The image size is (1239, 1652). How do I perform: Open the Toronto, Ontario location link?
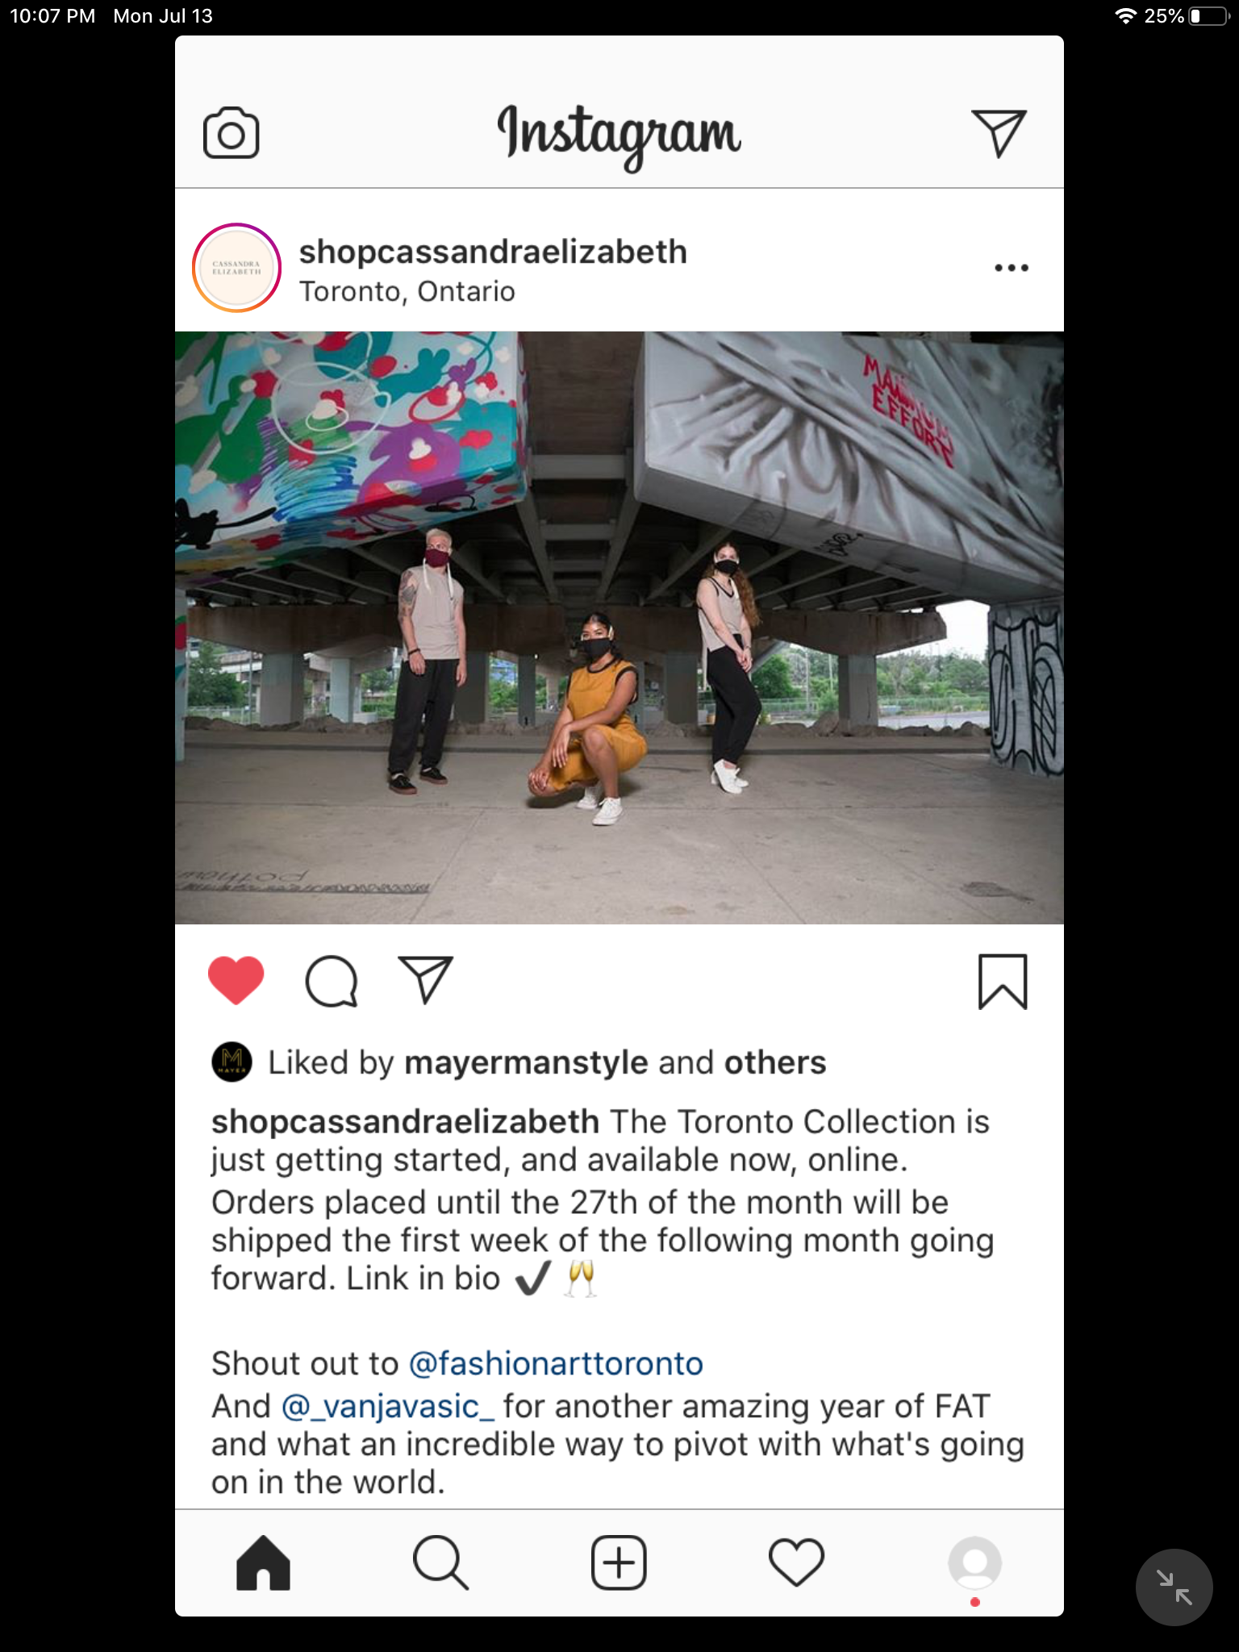[407, 291]
